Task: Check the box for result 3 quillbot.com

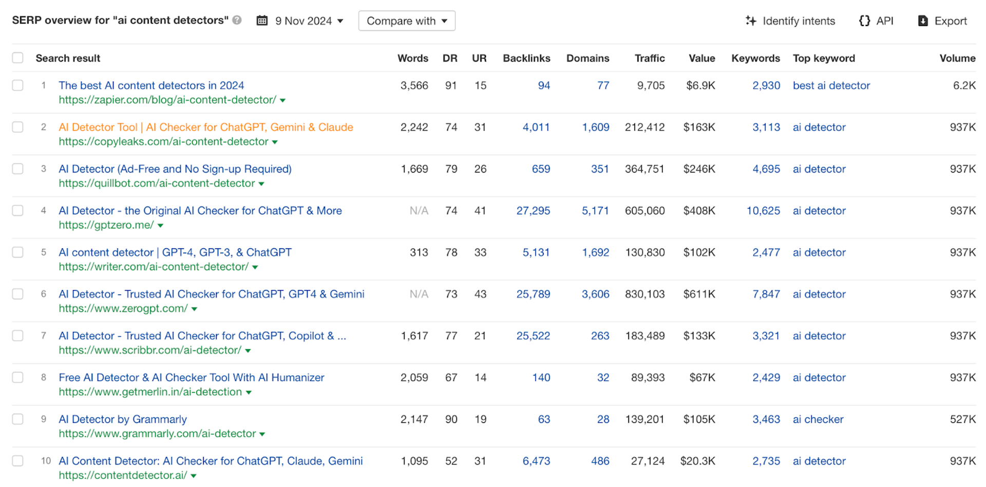Action: pos(18,169)
